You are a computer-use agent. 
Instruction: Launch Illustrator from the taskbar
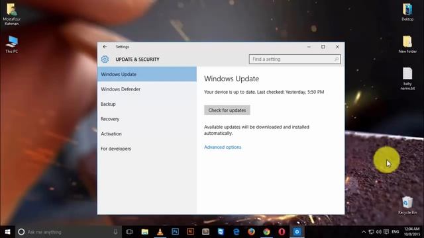pyautogui.click(x=190, y=231)
